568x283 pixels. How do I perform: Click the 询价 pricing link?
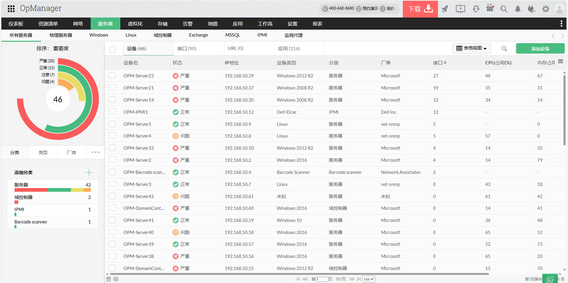(387, 8)
